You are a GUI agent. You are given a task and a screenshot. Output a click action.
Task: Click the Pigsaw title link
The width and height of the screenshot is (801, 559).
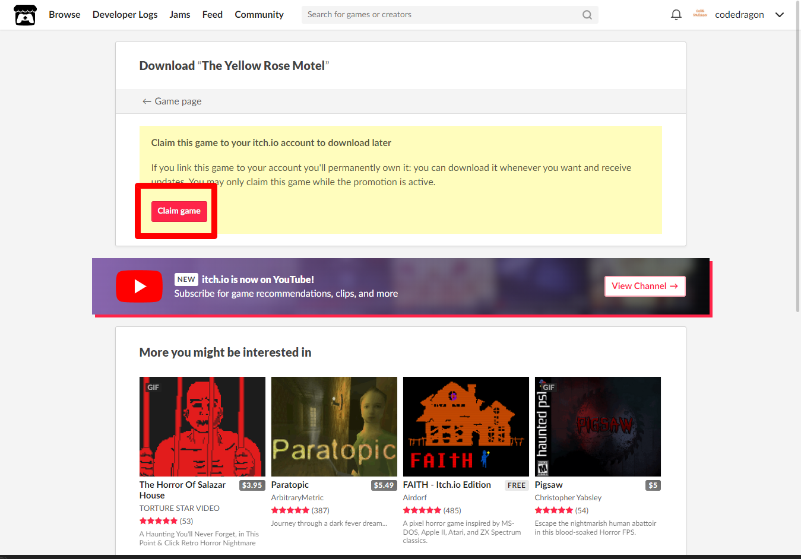549,485
